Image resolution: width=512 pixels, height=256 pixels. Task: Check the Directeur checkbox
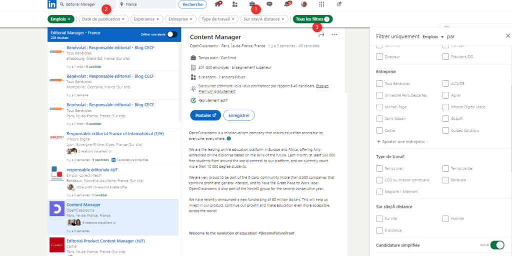[379, 57]
